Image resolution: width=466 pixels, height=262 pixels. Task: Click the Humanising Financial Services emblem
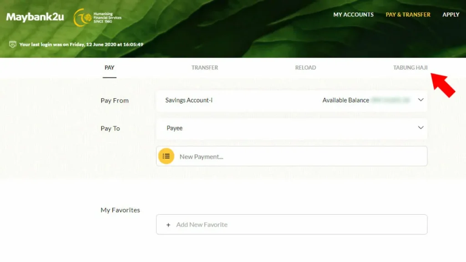[x=81, y=18]
